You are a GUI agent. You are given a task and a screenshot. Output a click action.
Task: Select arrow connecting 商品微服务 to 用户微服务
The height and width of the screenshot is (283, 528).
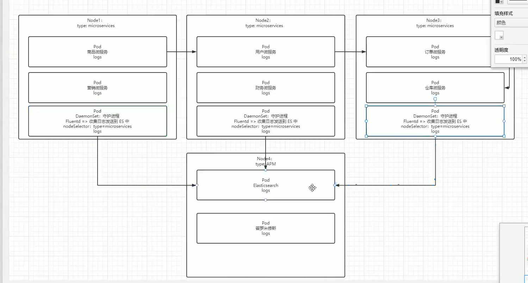click(181, 52)
